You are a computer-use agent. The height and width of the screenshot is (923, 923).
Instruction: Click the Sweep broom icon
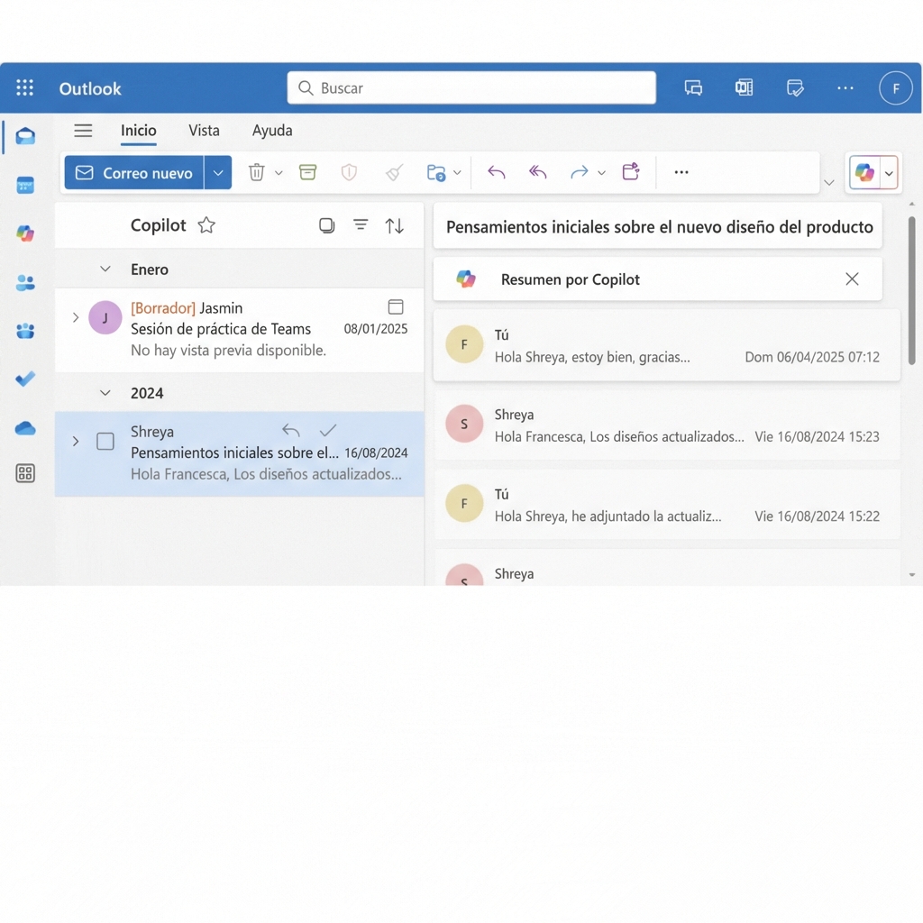[394, 172]
